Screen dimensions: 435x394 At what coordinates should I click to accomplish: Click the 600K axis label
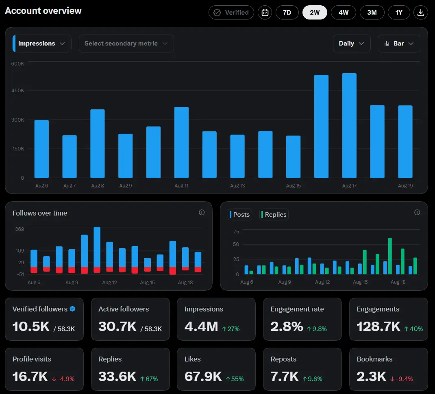click(x=17, y=64)
